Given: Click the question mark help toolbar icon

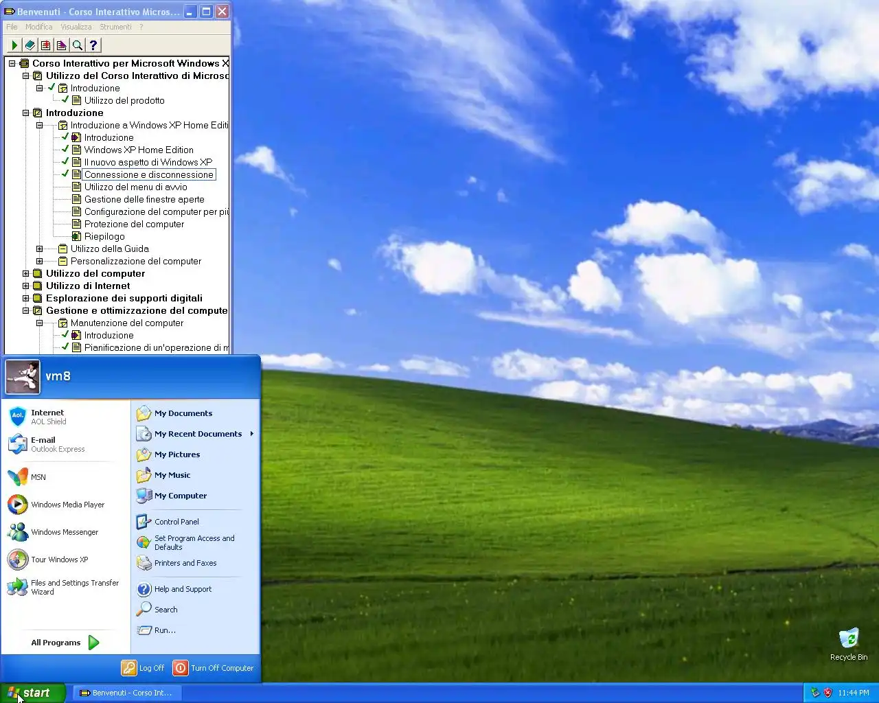Looking at the screenshot, I should [x=93, y=45].
